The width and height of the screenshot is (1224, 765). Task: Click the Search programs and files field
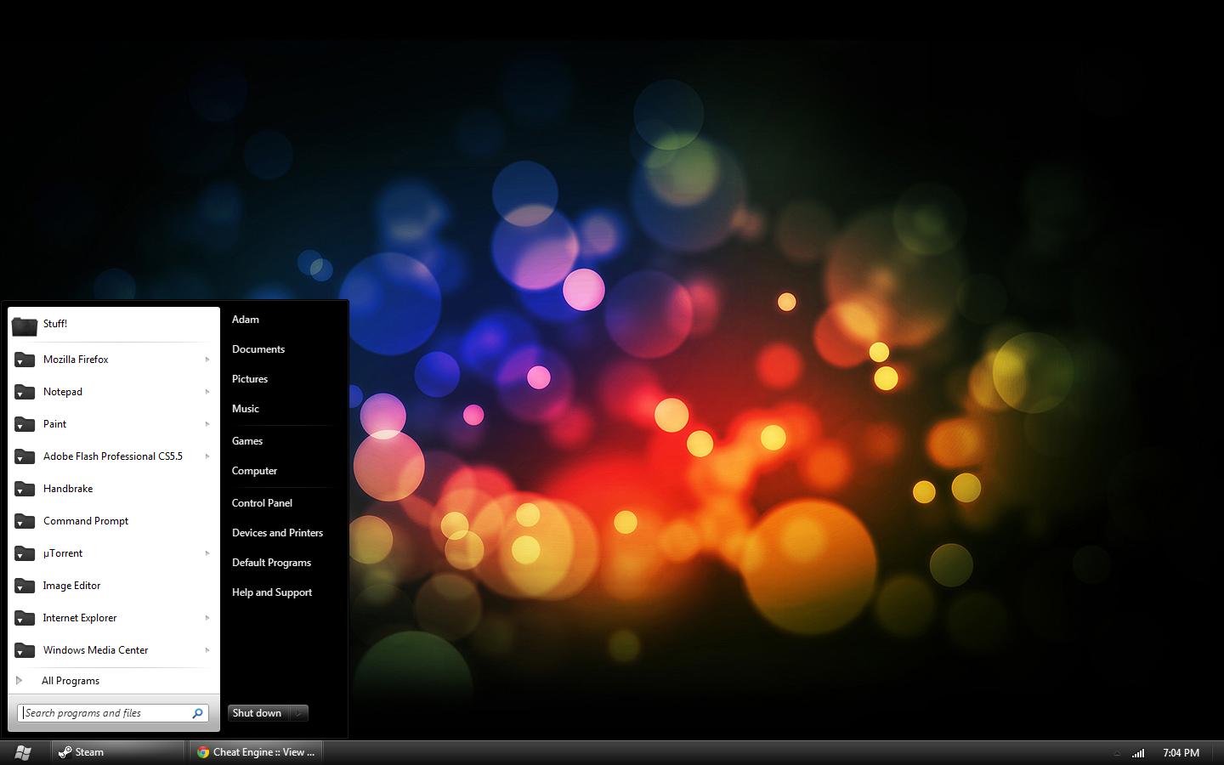tap(104, 713)
